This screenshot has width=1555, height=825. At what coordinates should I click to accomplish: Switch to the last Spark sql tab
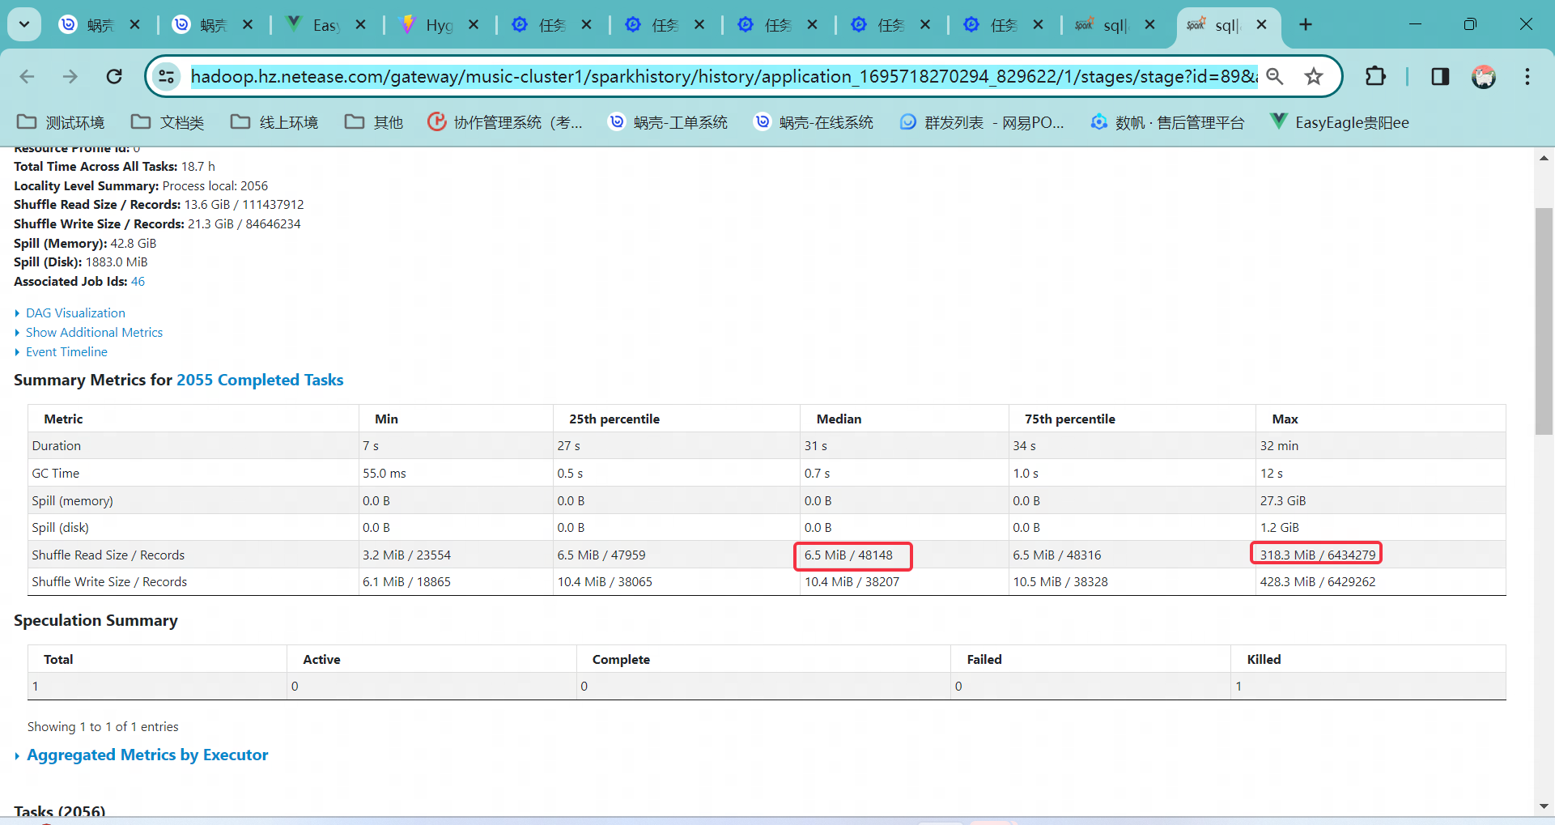(1226, 25)
